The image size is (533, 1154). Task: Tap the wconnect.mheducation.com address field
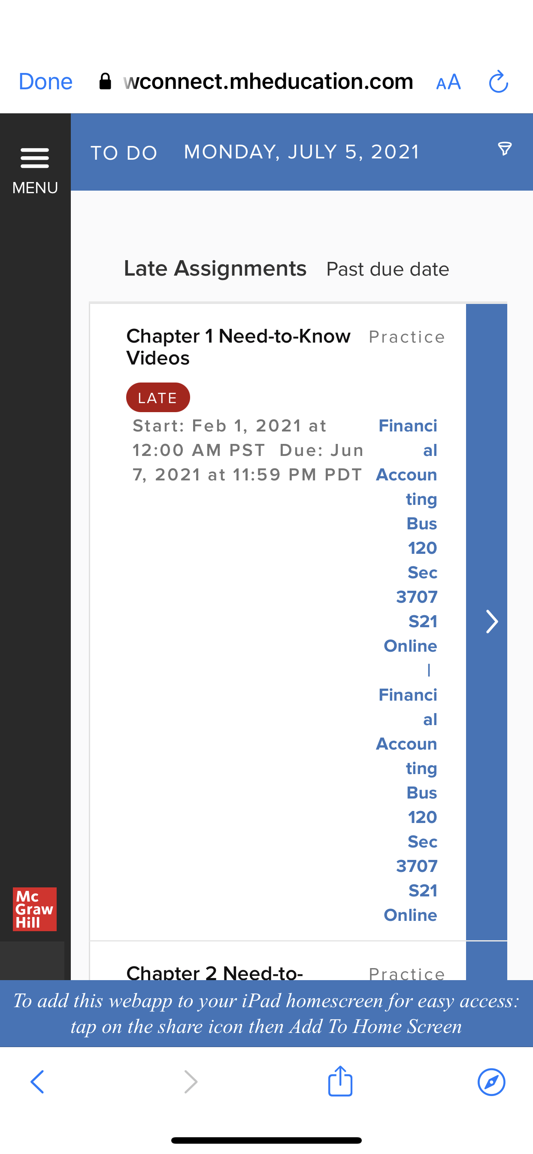(x=268, y=82)
